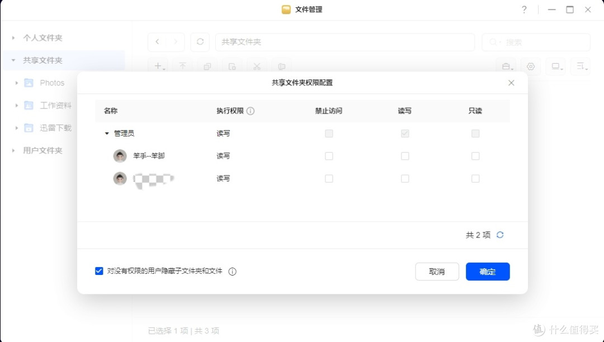Viewport: 604px width, 342px height.
Task: Open the sort options icon
Action: tap(581, 66)
